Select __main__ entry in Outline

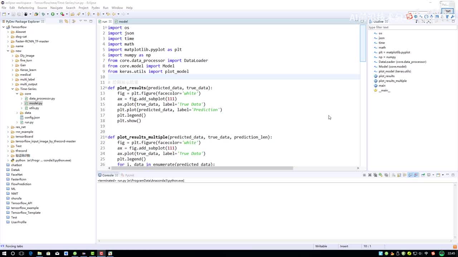[x=384, y=90]
